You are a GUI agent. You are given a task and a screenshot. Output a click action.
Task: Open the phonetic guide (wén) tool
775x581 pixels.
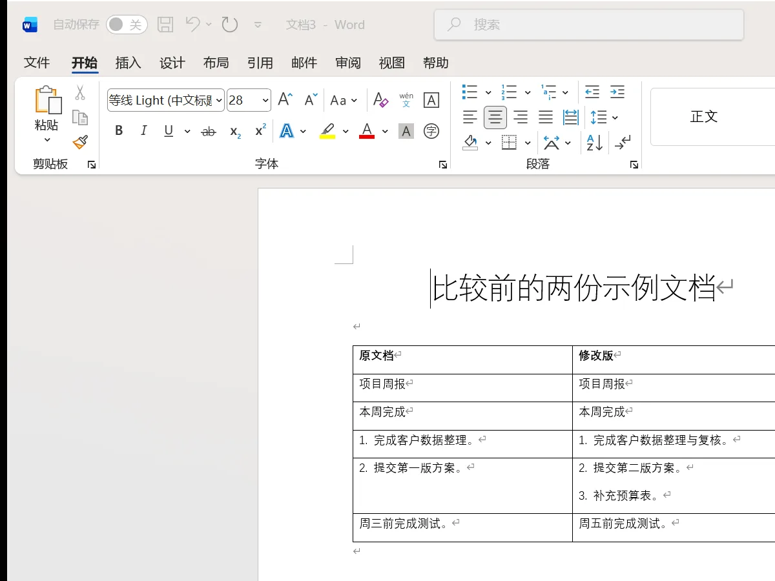406,100
